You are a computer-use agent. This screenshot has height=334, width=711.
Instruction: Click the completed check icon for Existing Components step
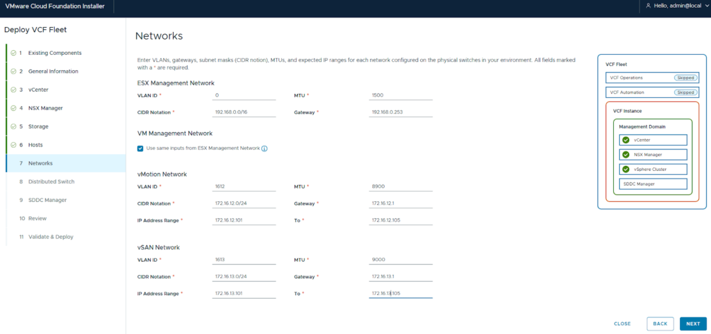[12, 53]
